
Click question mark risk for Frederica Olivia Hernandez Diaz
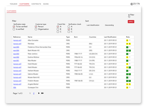[x=130, y=47]
